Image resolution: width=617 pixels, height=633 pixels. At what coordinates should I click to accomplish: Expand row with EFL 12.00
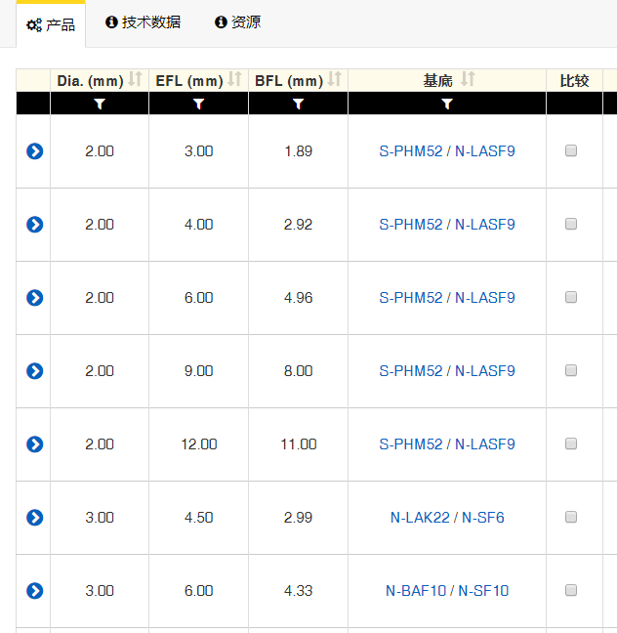[x=35, y=444]
